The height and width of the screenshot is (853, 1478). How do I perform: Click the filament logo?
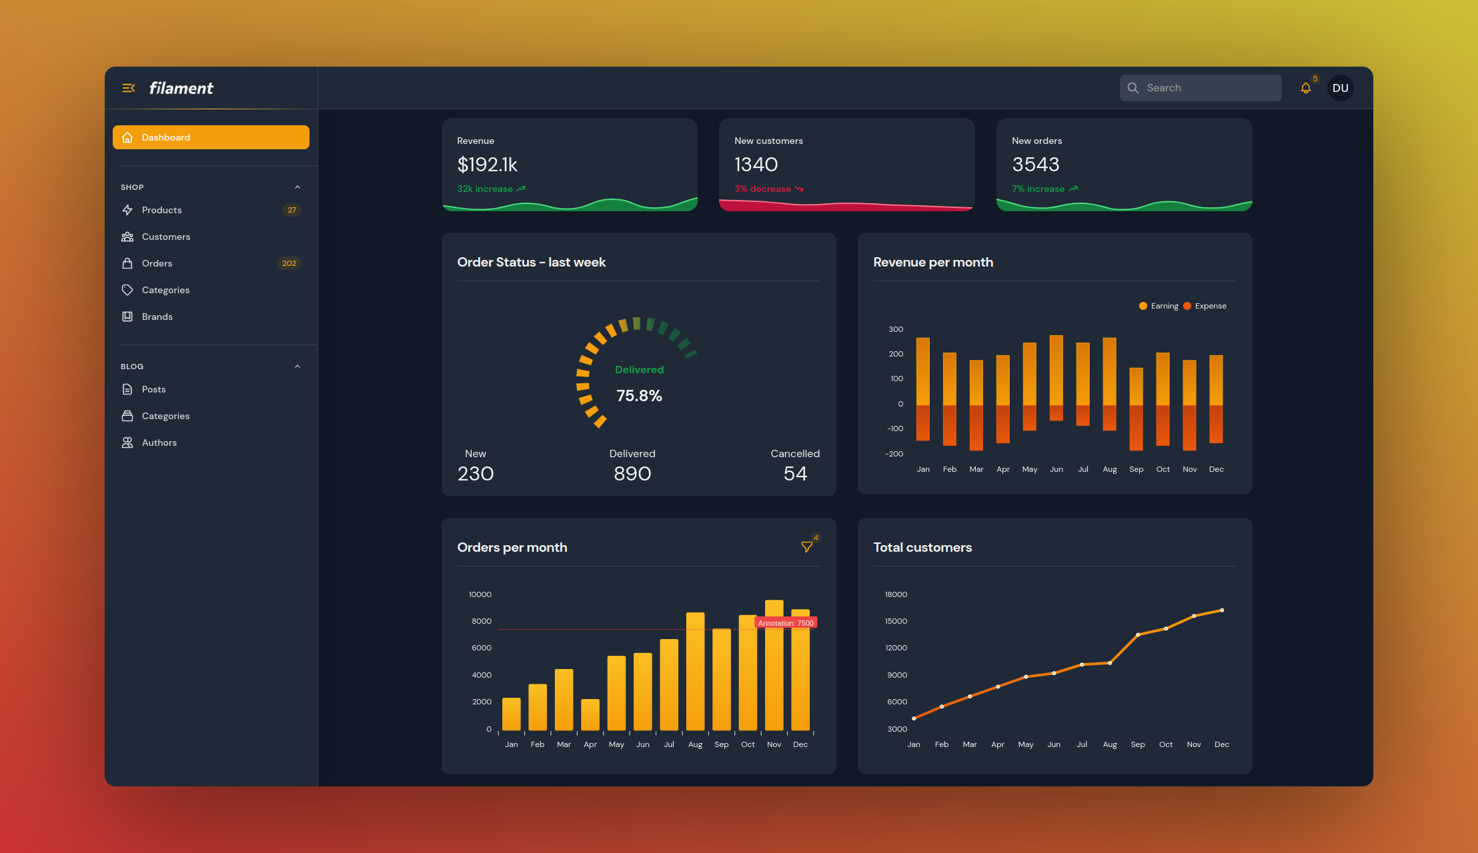pyautogui.click(x=181, y=88)
